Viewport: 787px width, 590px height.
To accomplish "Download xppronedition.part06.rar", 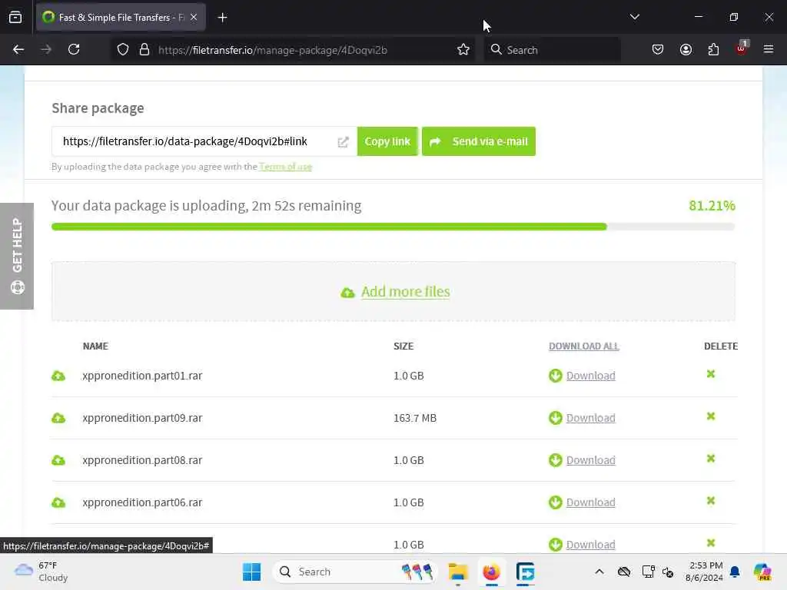I will 590,502.
